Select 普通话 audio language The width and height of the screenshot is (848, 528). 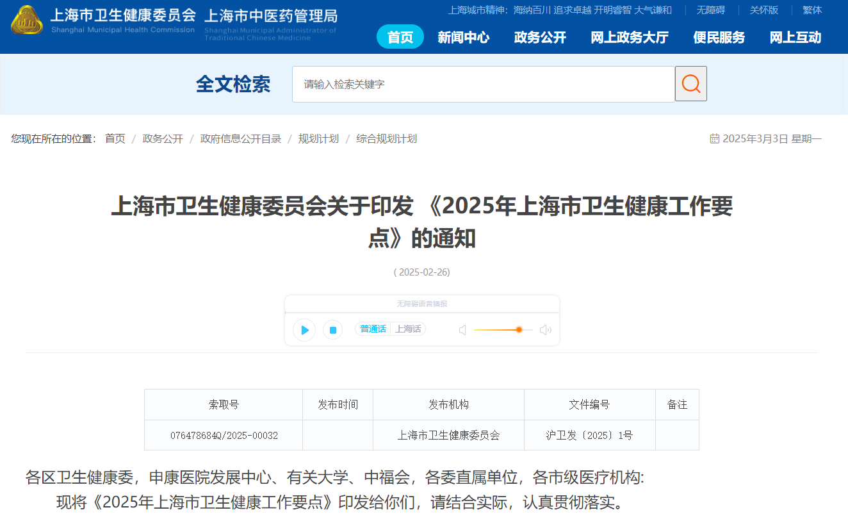[373, 329]
